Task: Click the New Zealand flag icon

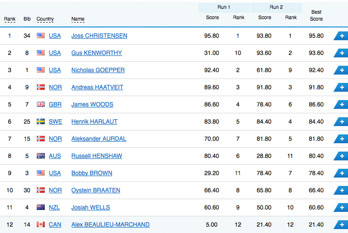Action: 41,207
